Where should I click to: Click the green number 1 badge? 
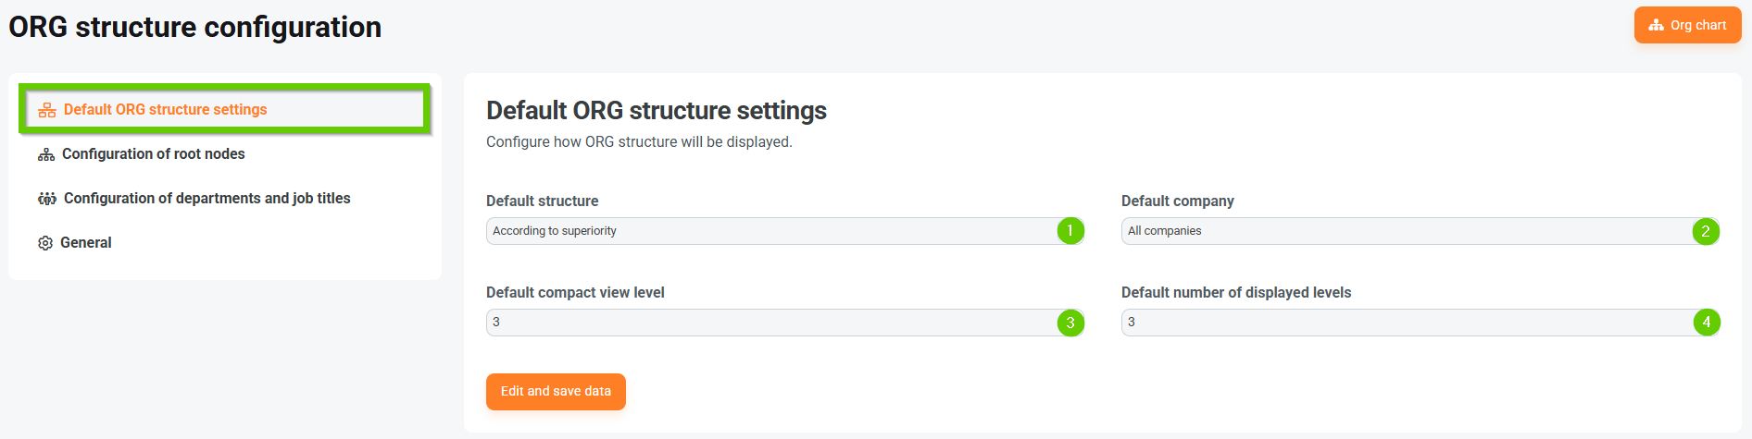(1070, 231)
